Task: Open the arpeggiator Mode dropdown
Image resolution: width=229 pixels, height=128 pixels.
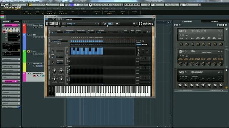Action: tap(59, 32)
